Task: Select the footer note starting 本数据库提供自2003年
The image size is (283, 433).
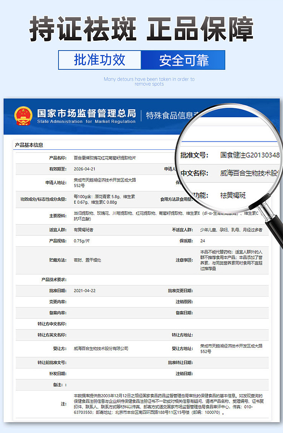Action: (169, 404)
